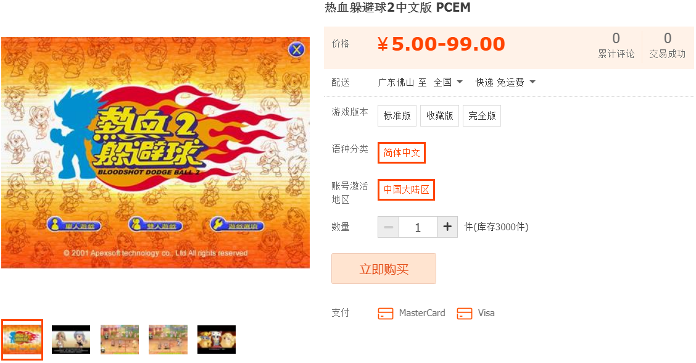Click the MasterCard payment card icon
696x363 pixels.
pos(385,313)
